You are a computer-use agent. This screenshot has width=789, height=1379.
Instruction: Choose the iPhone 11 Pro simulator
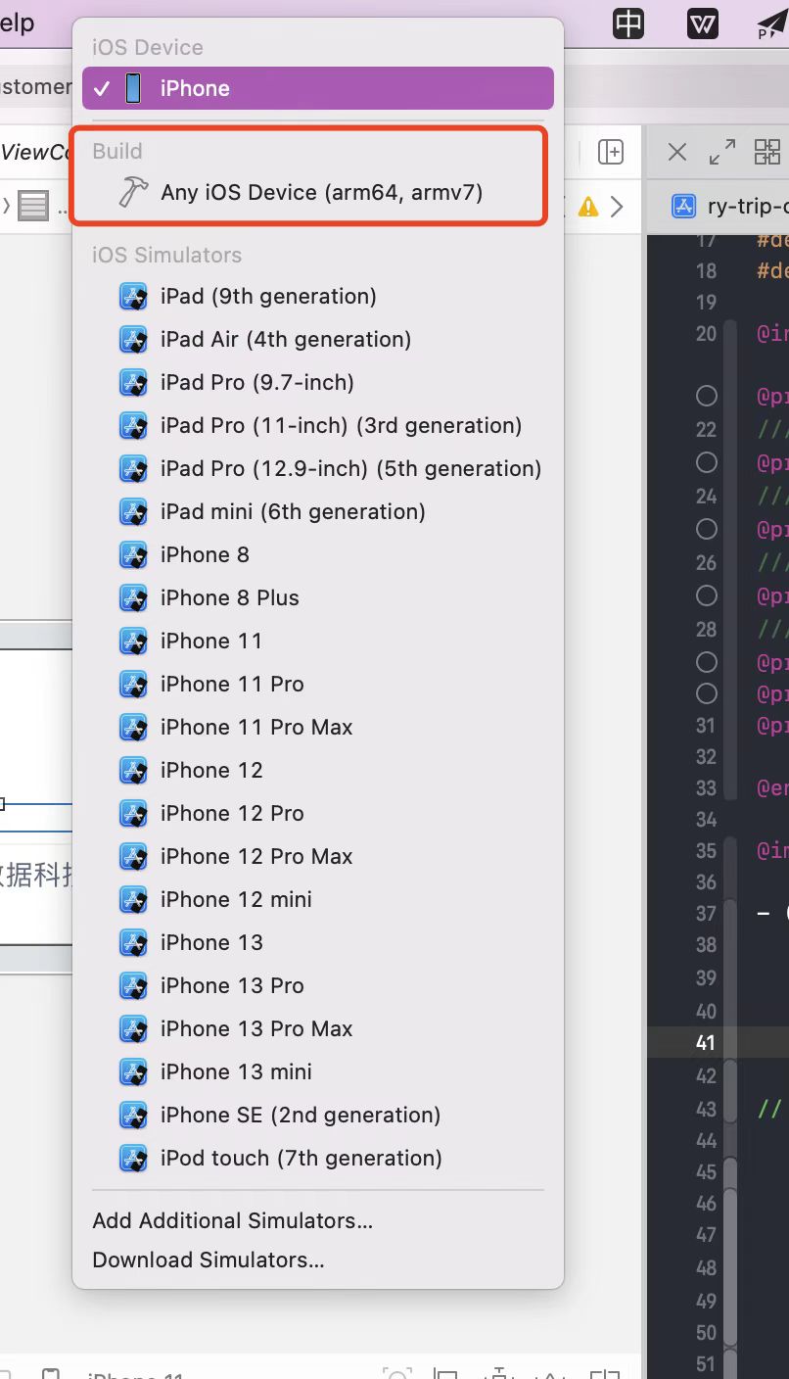[x=318, y=684]
